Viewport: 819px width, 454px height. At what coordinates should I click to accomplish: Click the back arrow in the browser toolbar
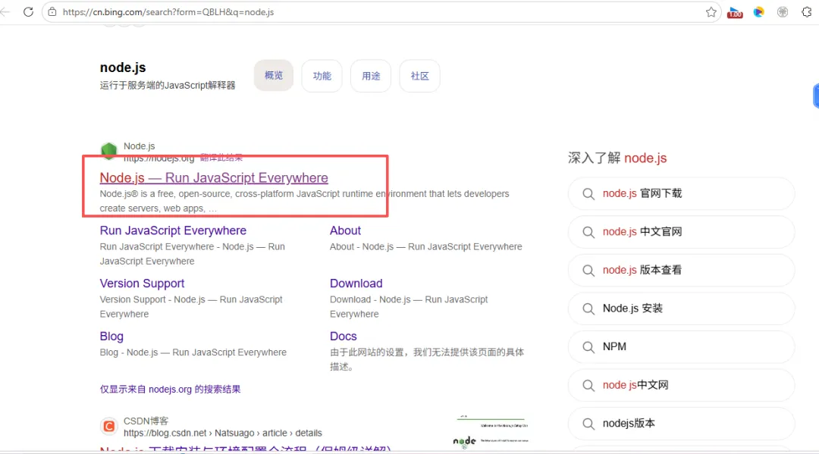(x=5, y=11)
